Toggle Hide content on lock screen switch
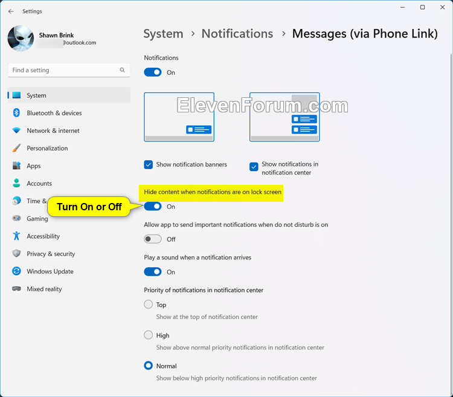The width and height of the screenshot is (453, 397). pyautogui.click(x=153, y=206)
